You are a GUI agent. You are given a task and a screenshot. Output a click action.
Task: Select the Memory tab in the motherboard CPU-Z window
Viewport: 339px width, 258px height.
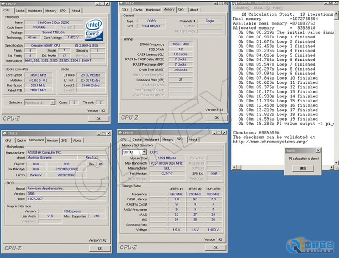coord(52,140)
